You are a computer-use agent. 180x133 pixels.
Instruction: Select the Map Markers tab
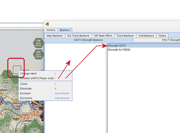point(55,36)
